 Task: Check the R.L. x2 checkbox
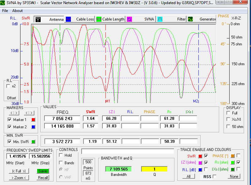(9, 86)
